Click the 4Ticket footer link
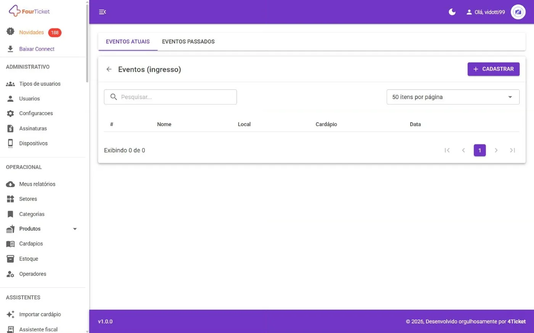 [516, 322]
